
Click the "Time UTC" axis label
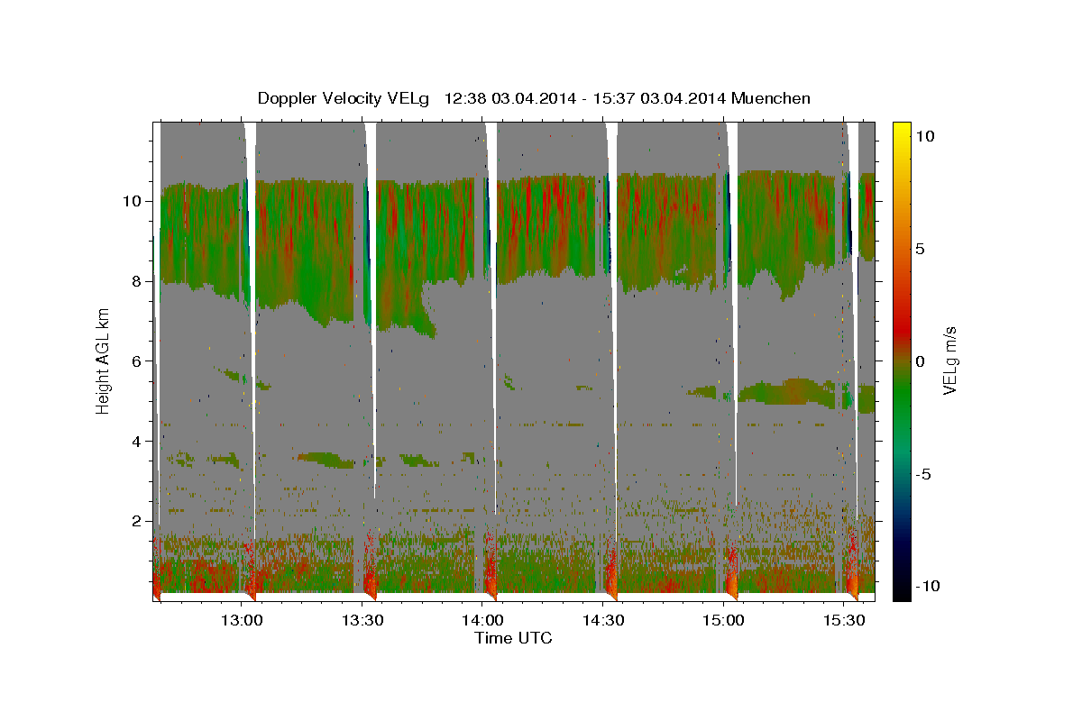point(513,638)
